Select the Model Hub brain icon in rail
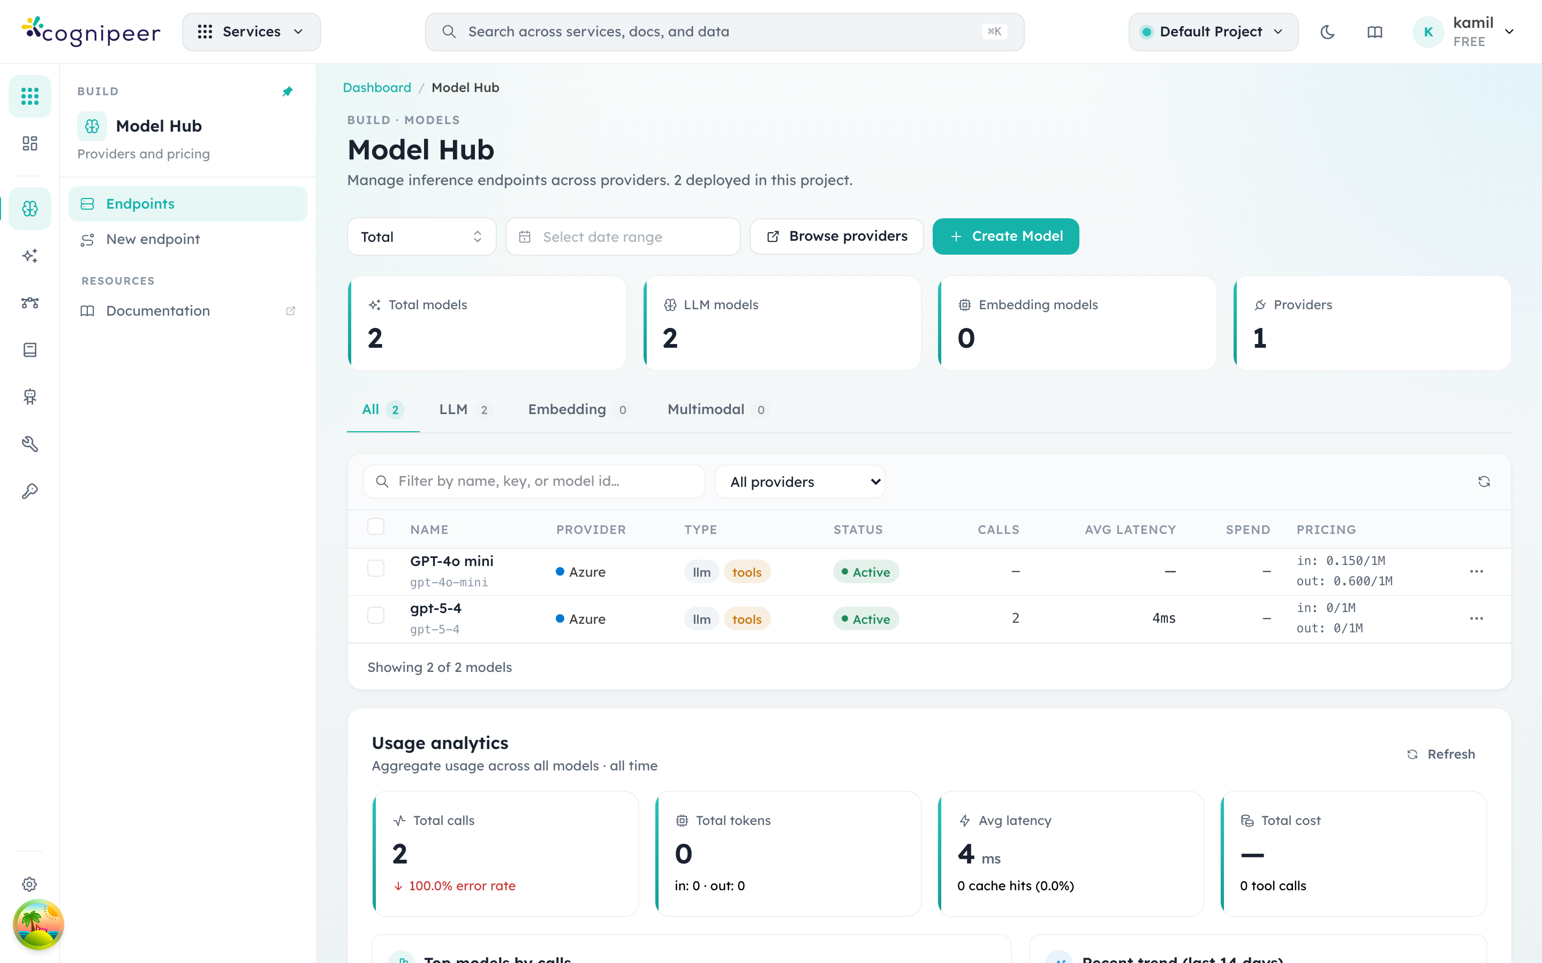Viewport: 1542px width, 963px height. pos(30,208)
